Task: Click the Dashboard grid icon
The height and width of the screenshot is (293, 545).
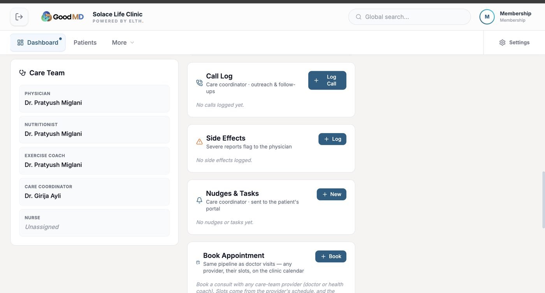Action: pos(20,42)
